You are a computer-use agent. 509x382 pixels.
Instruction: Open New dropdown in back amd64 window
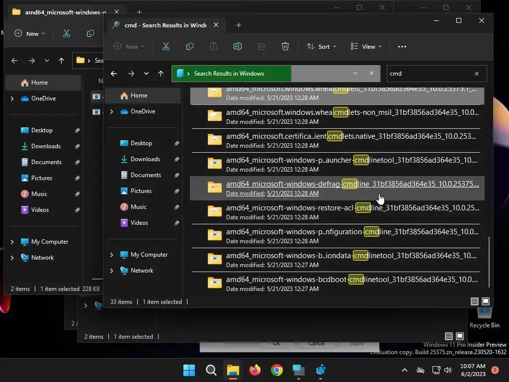point(30,33)
